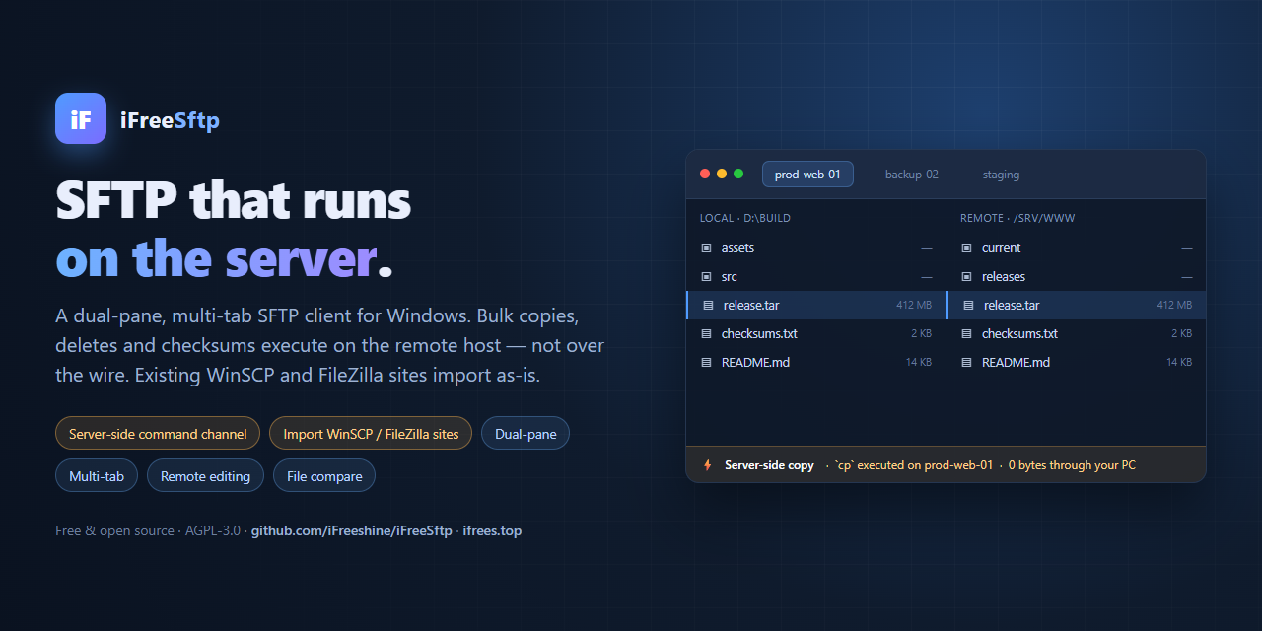Select release.tar name in the remote pane
The height and width of the screenshot is (631, 1262).
1012,306
